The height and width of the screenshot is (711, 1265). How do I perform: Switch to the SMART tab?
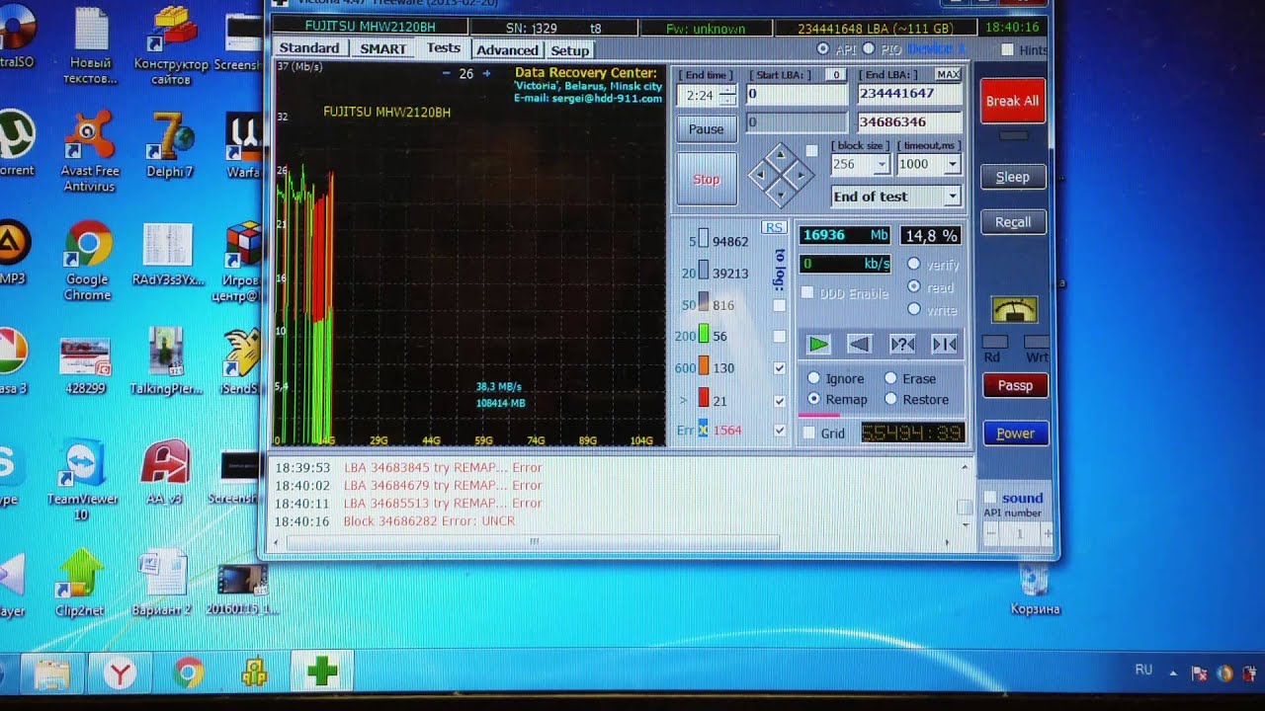(382, 48)
